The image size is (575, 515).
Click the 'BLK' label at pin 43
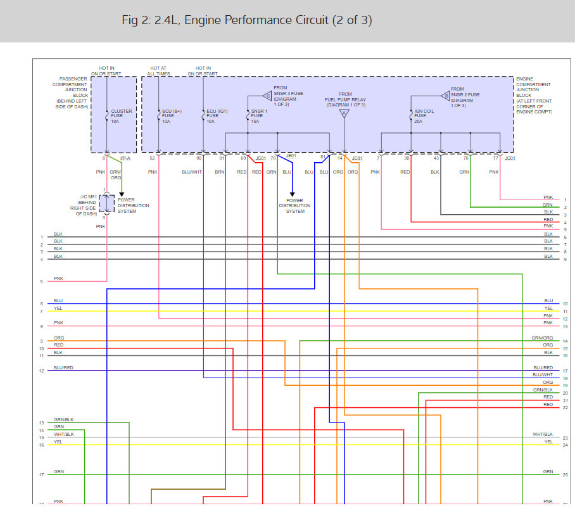click(435, 172)
